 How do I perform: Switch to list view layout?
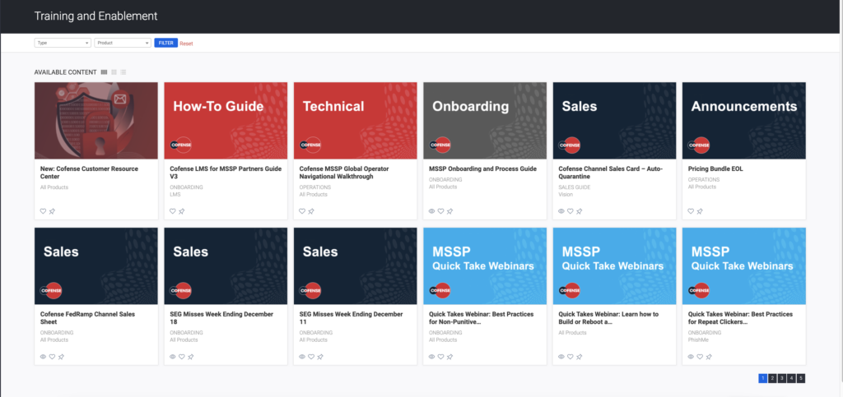pos(123,72)
